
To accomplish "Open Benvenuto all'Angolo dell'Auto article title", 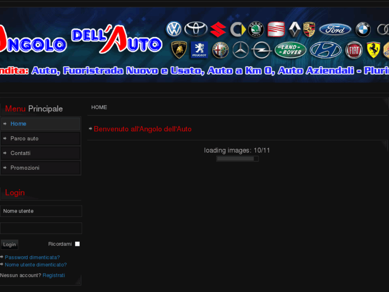I will pyautogui.click(x=143, y=129).
